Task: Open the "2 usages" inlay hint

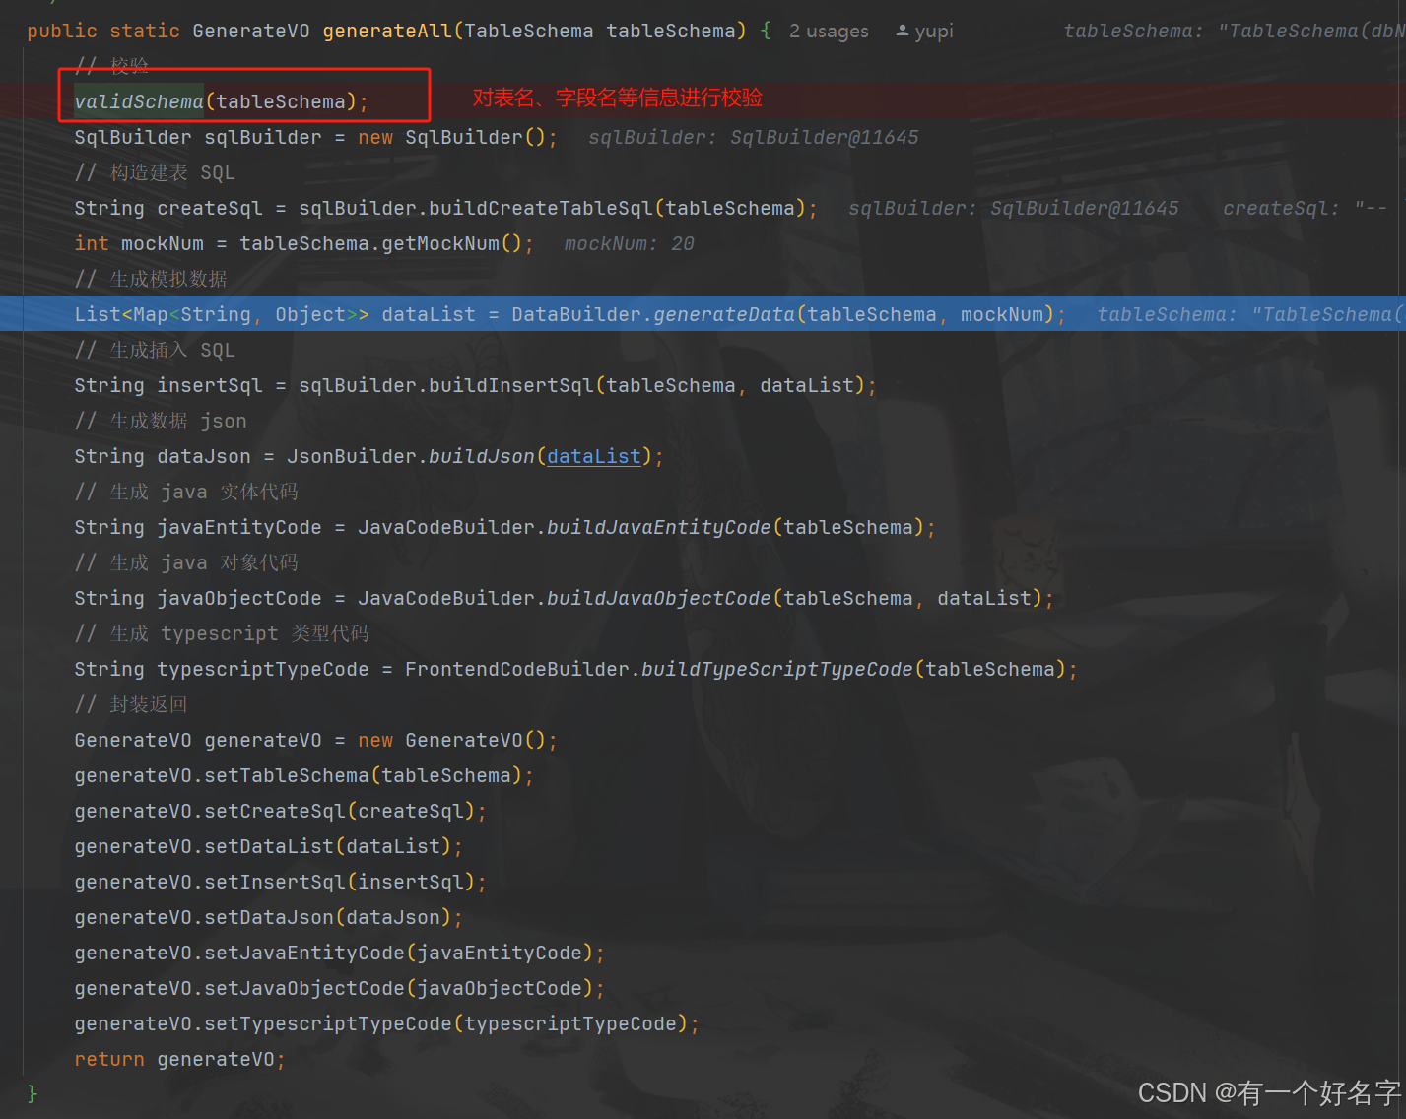Action: point(829,32)
